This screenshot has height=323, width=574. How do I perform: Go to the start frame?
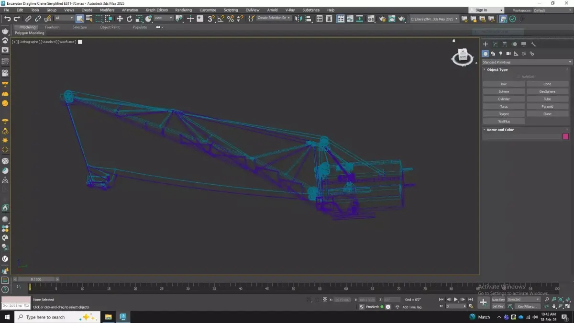(x=442, y=300)
